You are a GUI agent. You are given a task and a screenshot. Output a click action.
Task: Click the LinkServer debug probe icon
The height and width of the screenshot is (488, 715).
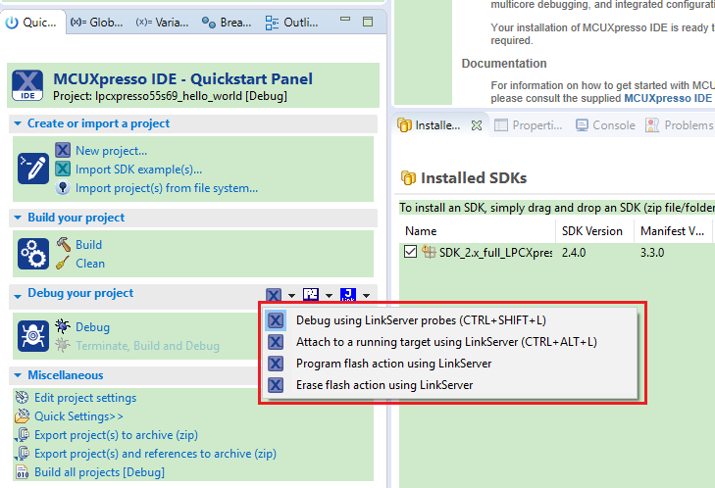tap(274, 295)
